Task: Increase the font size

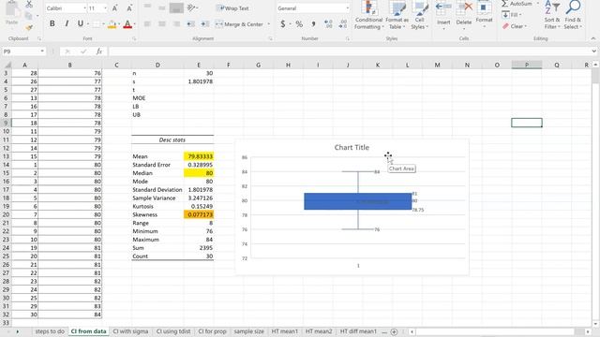Action: (x=115, y=8)
